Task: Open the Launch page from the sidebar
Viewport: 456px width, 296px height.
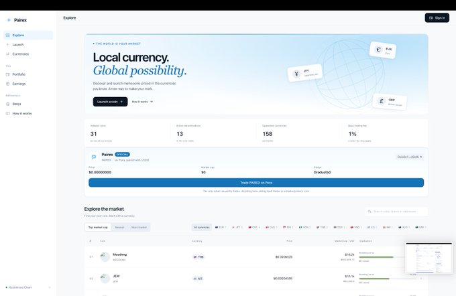Action: (x=28, y=45)
